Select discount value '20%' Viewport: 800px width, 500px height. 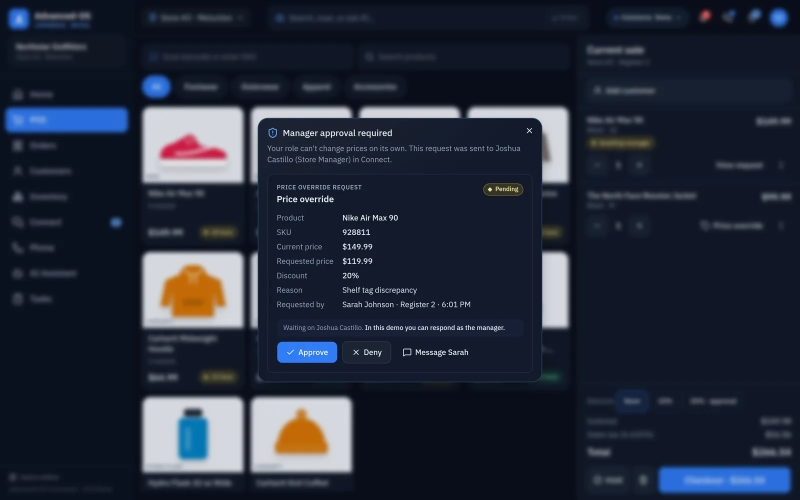[350, 276]
